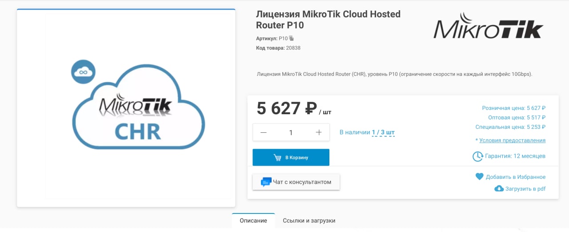Screen dimensions: 569x232
Task: Switch to Ссылки и загрузки tab
Action: 309,220
